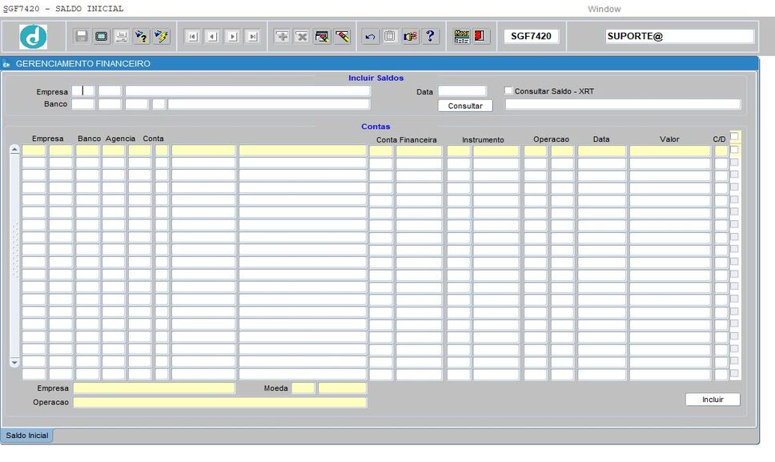
Task: Toggle the select-all checkbox above the Contas rows
Action: (734, 136)
